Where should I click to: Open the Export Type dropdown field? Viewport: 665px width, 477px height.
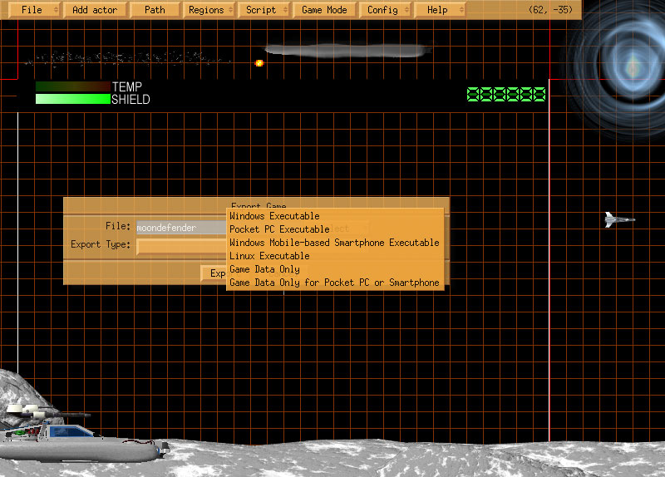pos(181,246)
